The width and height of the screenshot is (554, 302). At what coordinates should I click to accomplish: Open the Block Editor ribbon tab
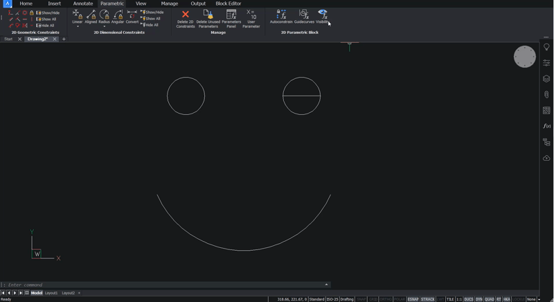[229, 3]
